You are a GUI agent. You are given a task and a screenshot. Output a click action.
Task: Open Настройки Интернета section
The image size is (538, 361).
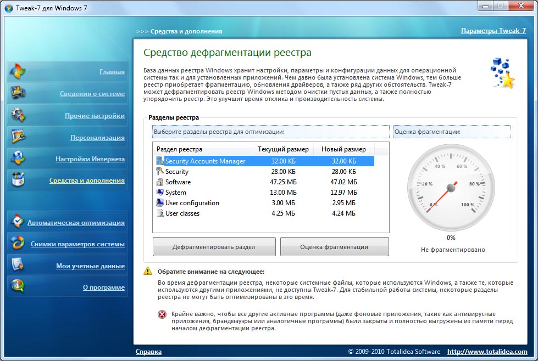90,159
